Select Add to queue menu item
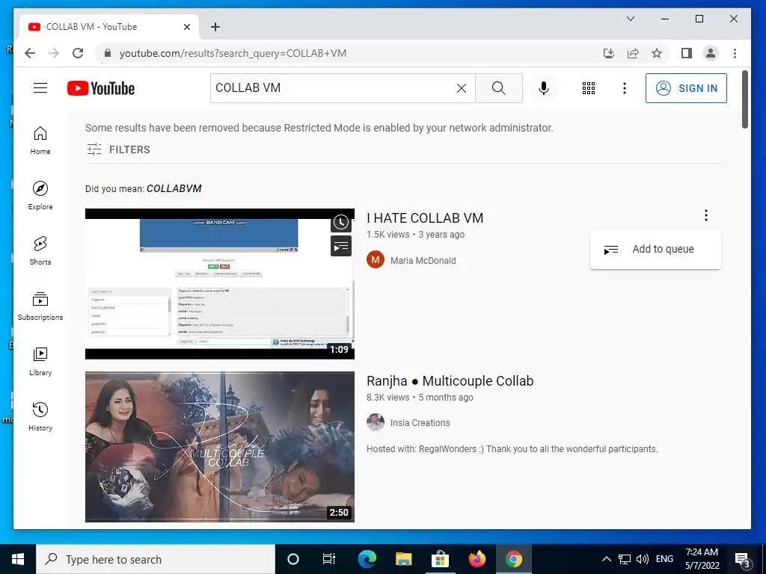Image resolution: width=766 pixels, height=574 pixels. pyautogui.click(x=655, y=250)
